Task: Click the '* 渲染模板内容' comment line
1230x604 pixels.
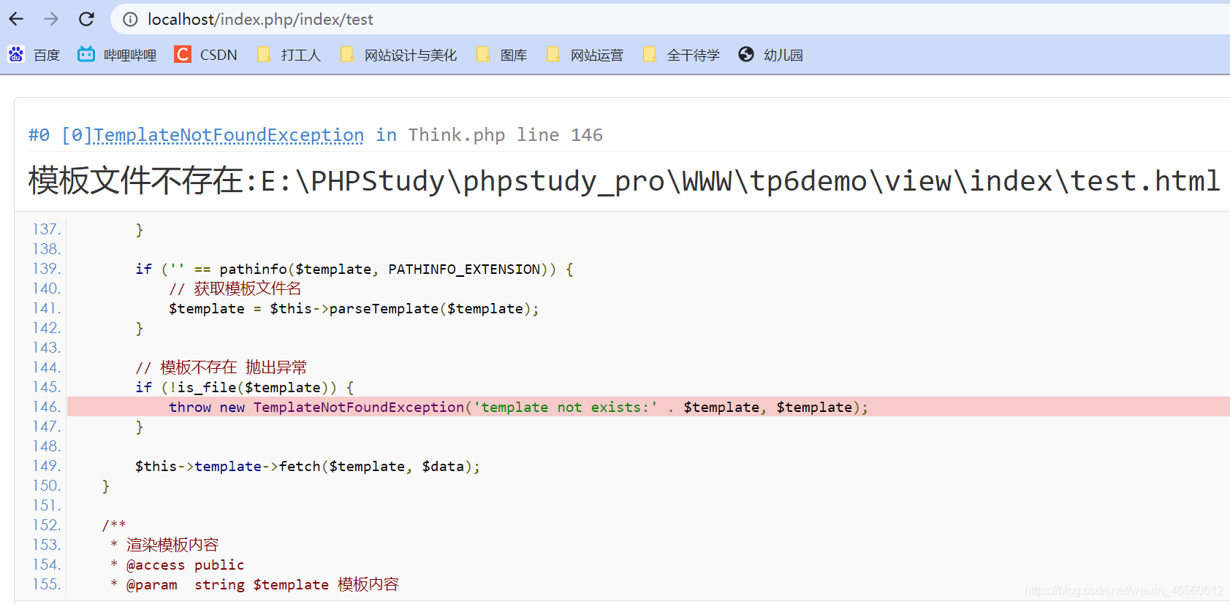Action: pos(164,545)
